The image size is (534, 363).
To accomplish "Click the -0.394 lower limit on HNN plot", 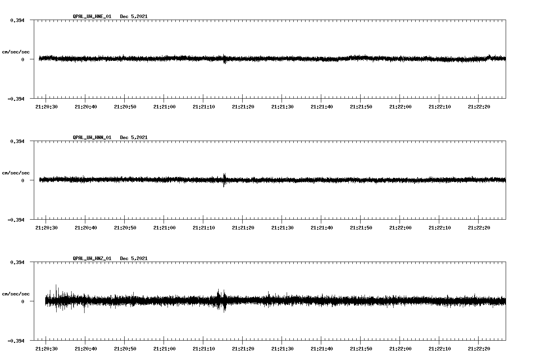I will pos(16,220).
